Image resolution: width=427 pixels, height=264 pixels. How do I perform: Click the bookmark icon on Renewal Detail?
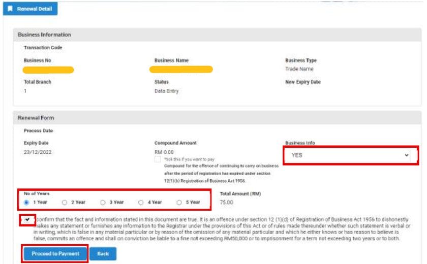[x=10, y=9]
